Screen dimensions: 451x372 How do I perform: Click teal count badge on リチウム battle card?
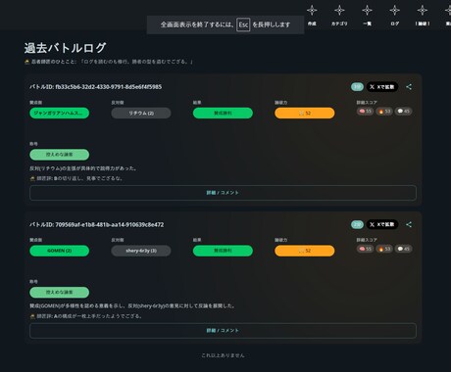click(357, 87)
